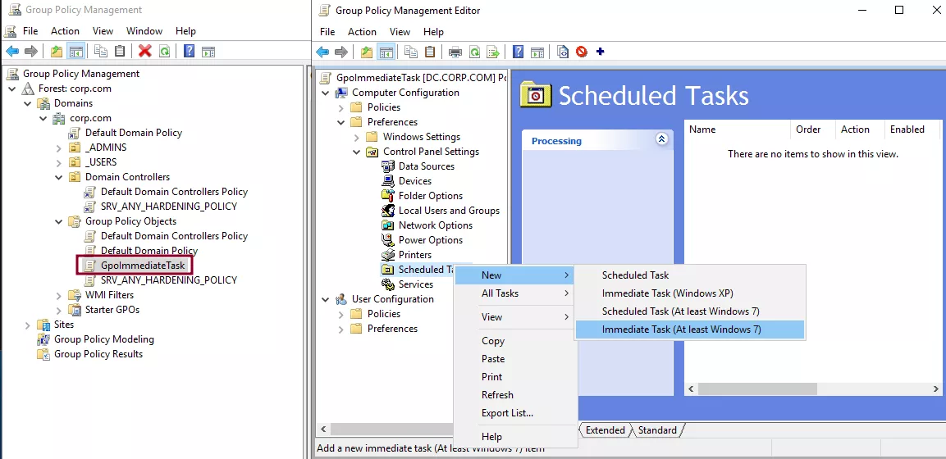Click Refresh icon in Editor toolbar
Viewport: 946px width, 459px height.
(x=474, y=52)
